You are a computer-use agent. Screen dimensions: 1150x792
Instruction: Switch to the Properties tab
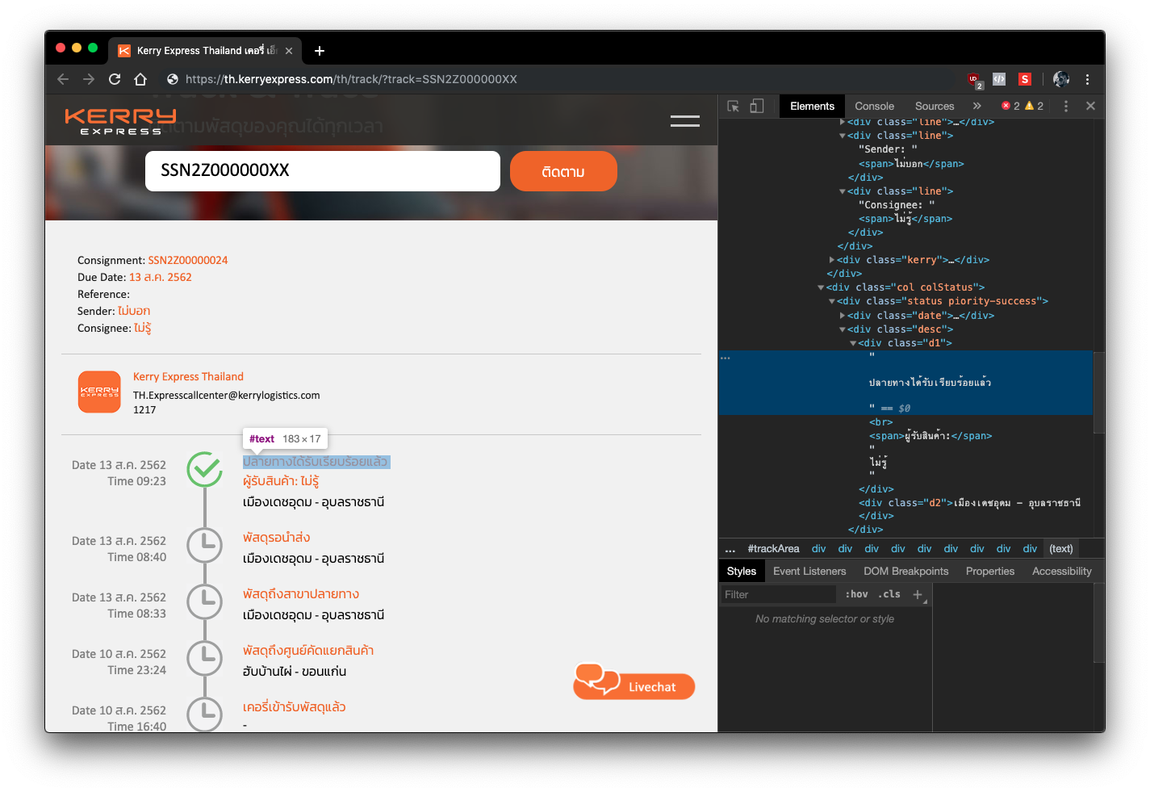click(989, 571)
